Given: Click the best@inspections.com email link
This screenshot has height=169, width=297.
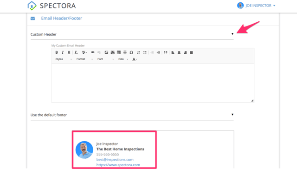Looking at the screenshot, I should (x=115, y=160).
